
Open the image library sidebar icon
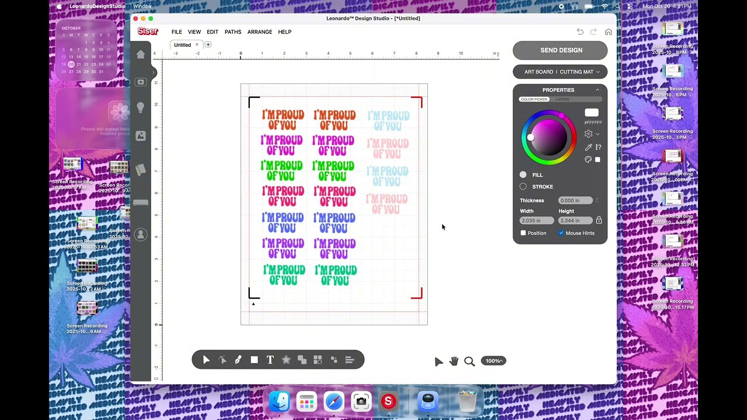click(x=141, y=135)
